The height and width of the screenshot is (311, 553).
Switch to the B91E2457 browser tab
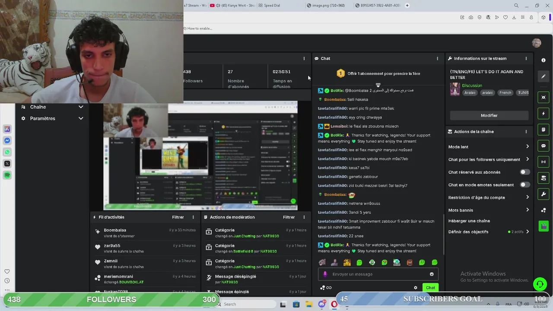click(377, 6)
